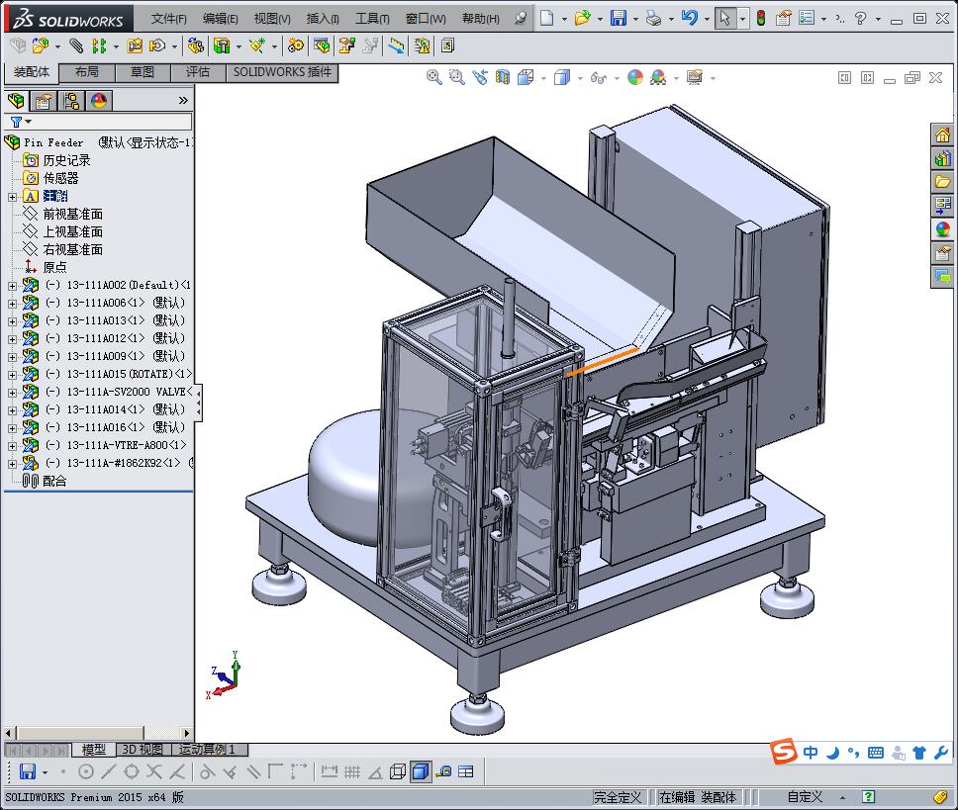Select the 传感器 sensors item
958x810 pixels.
pyautogui.click(x=60, y=178)
